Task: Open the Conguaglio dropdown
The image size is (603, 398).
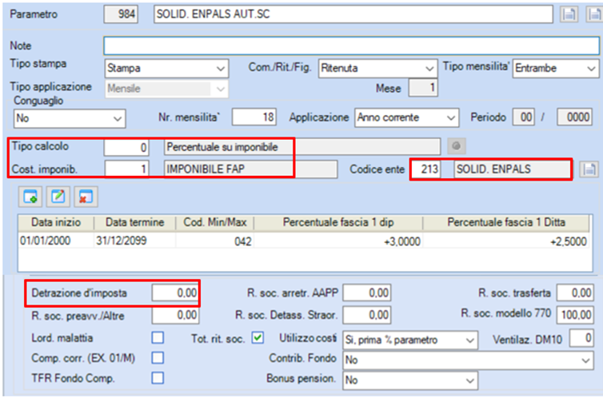Action: point(70,118)
